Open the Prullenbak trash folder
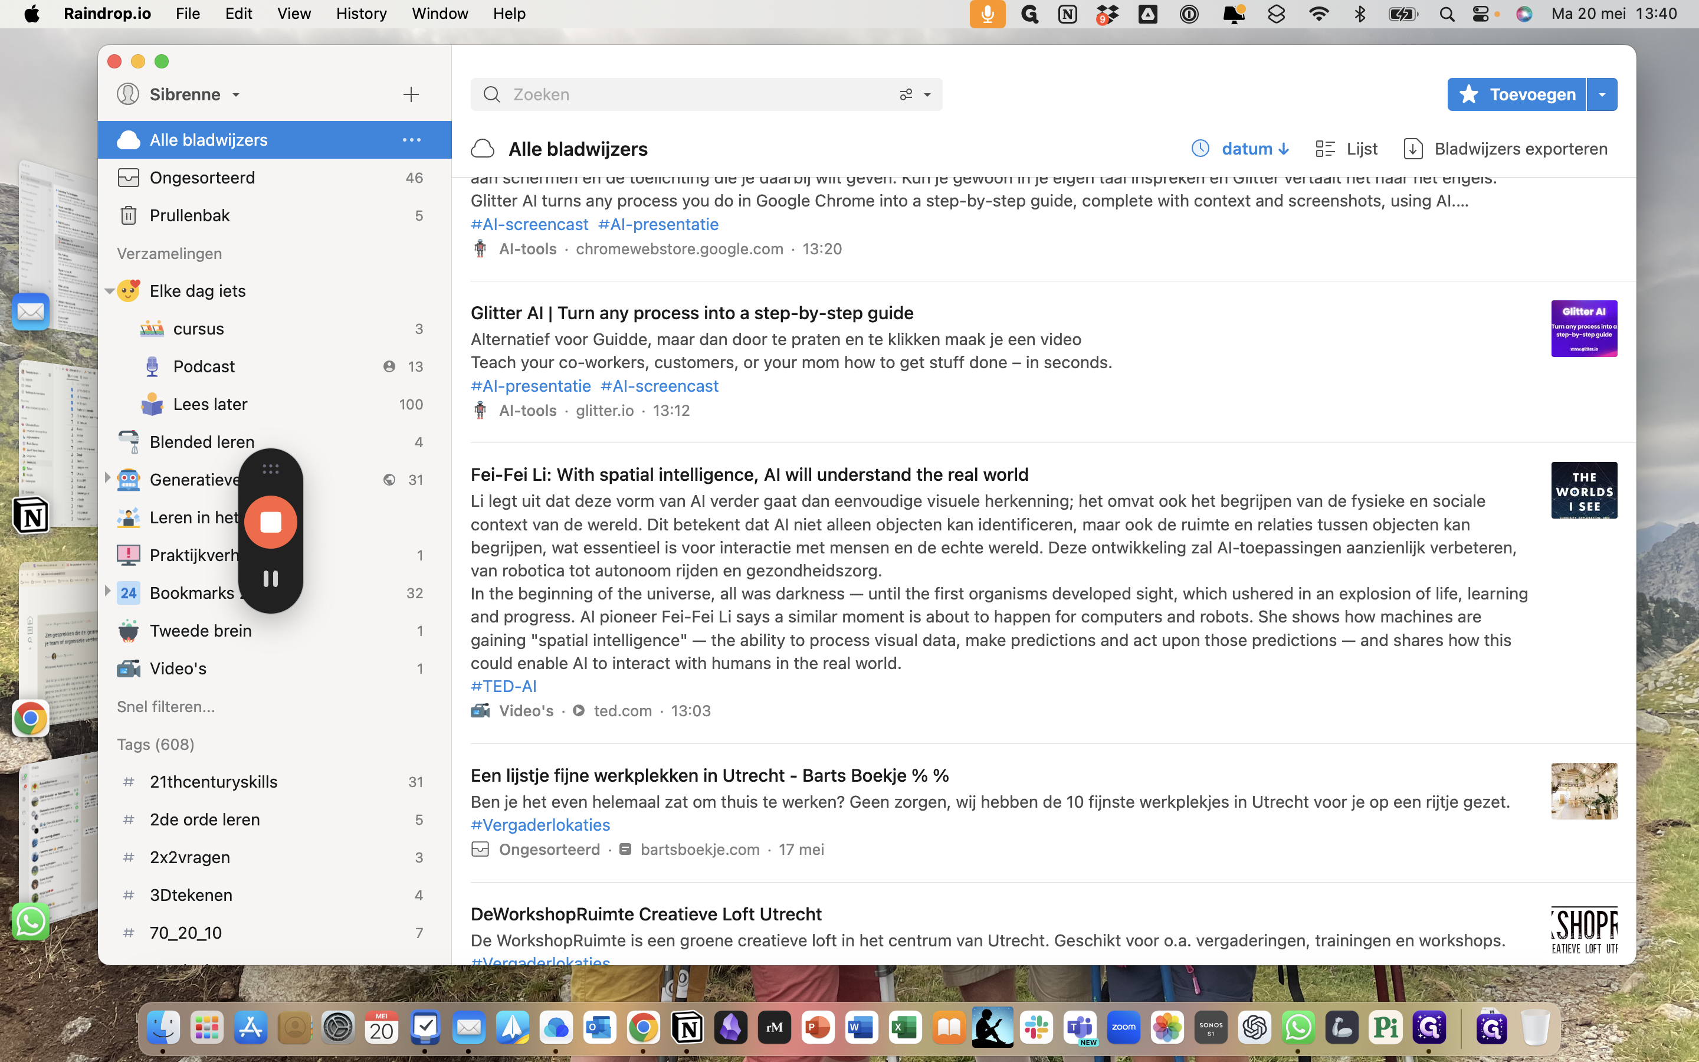 click(274, 215)
